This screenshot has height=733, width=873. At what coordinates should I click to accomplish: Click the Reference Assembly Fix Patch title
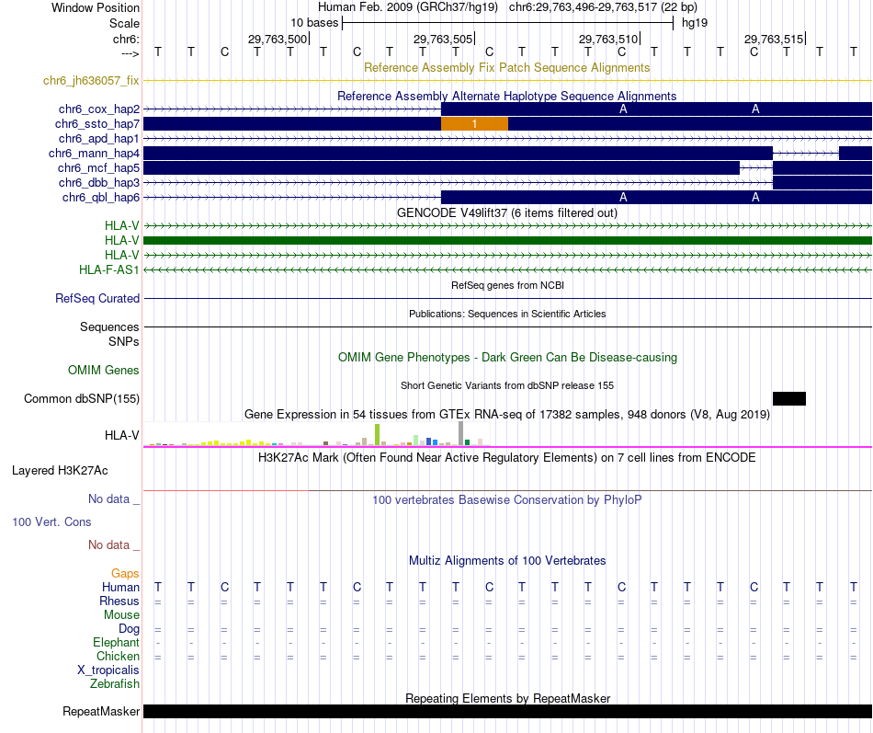coord(506,67)
